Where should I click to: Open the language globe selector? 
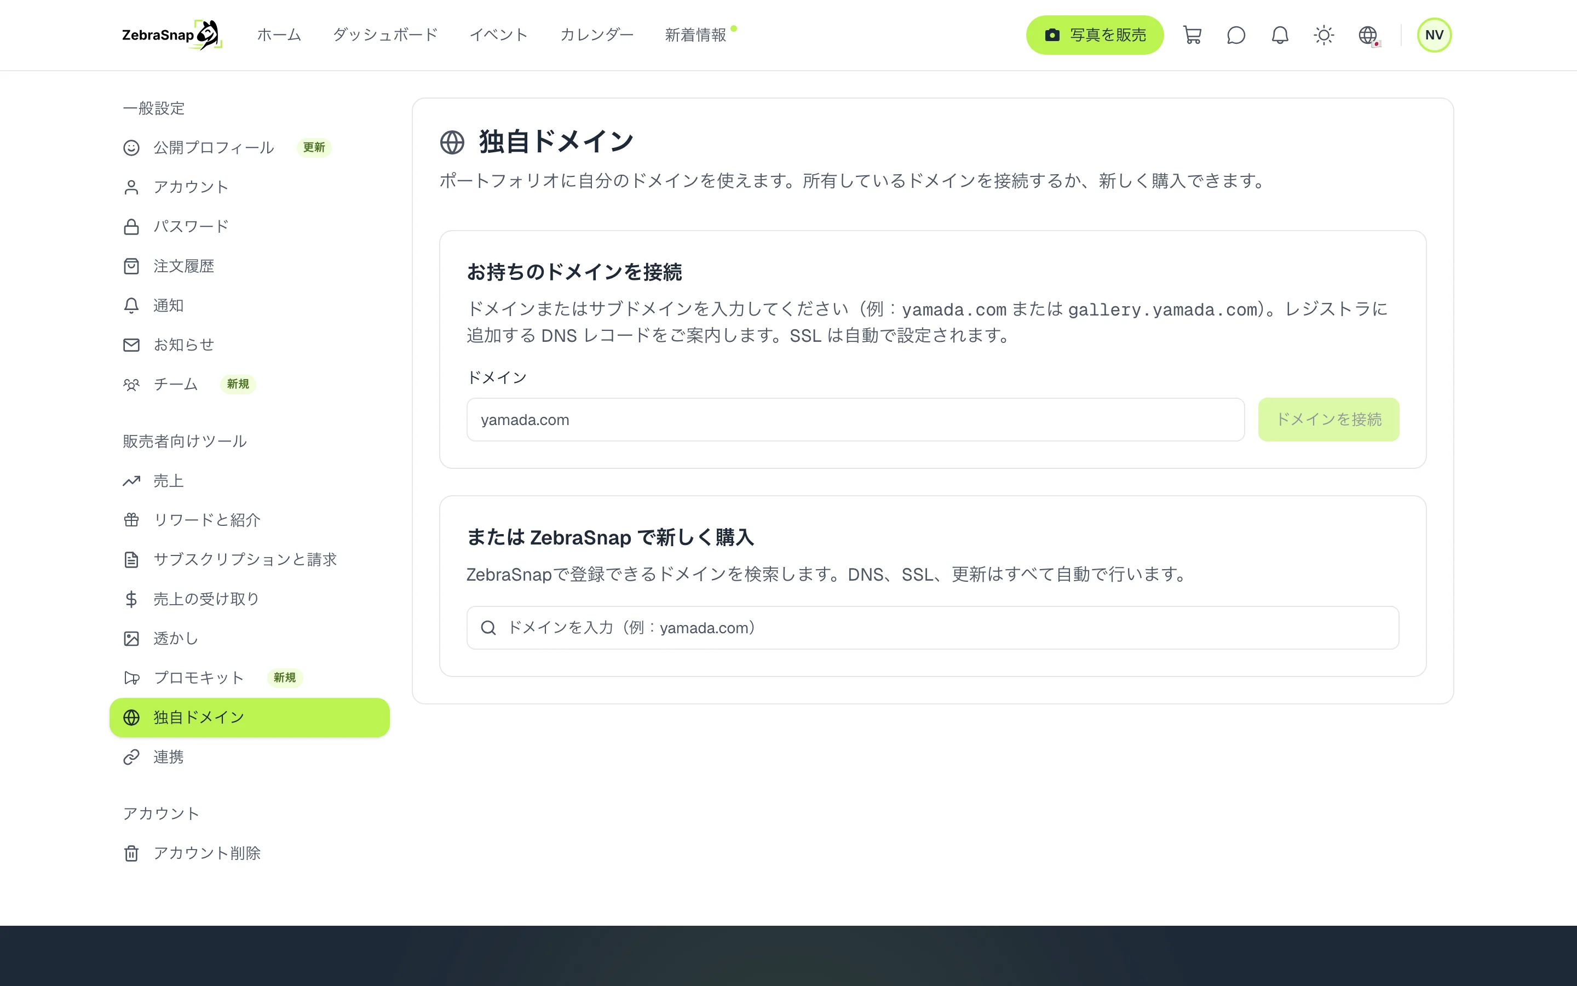(x=1368, y=35)
